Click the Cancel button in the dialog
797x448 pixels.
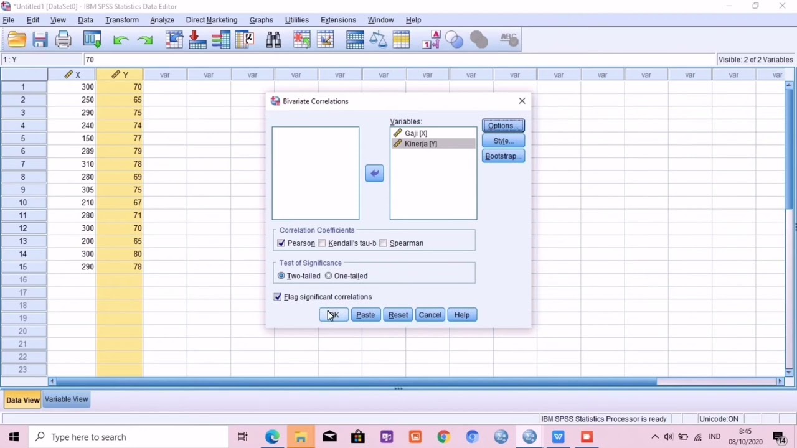(430, 315)
